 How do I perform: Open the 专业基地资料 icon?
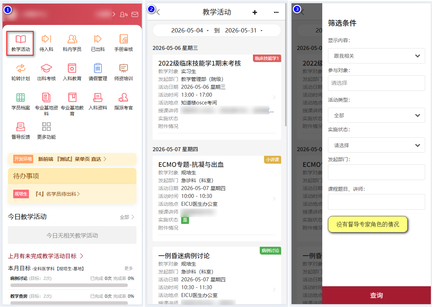(x=46, y=104)
